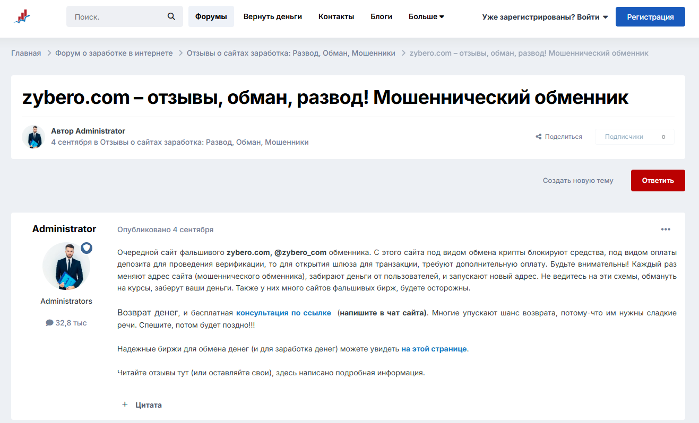Open the консультация по ссылке link
699x423 pixels.
pos(283,312)
